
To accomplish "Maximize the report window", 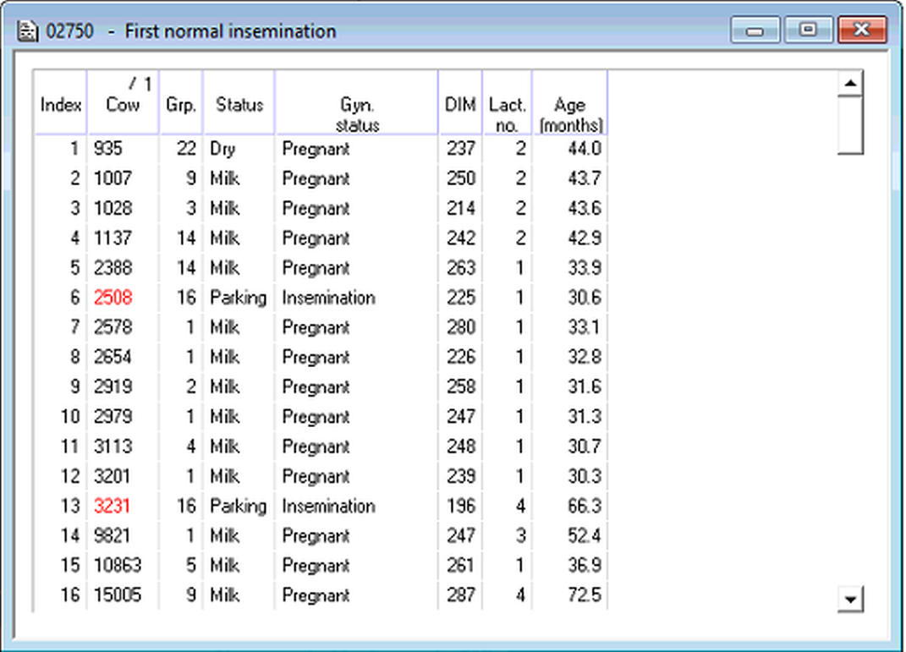I will 808,30.
